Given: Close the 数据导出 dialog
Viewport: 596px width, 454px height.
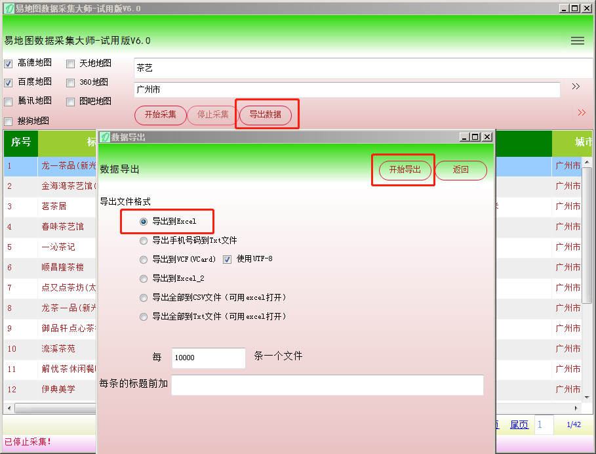Looking at the screenshot, I should 487,137.
